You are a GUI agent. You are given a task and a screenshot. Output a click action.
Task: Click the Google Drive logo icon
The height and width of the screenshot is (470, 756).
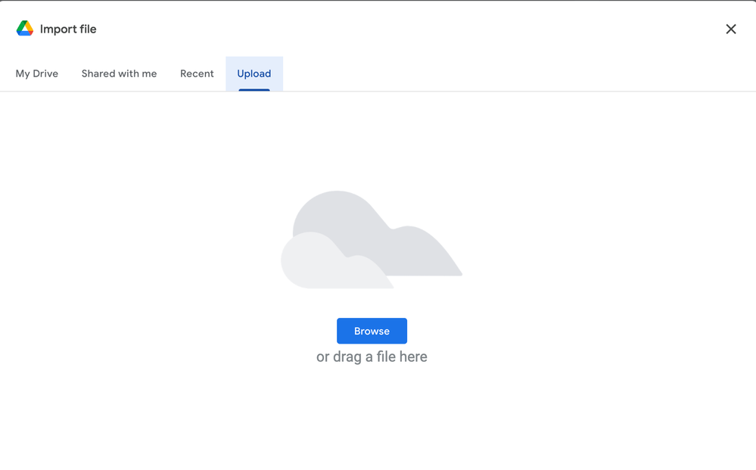(23, 27)
